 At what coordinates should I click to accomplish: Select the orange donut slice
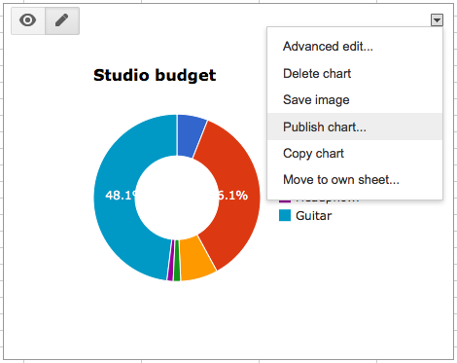coord(194,260)
